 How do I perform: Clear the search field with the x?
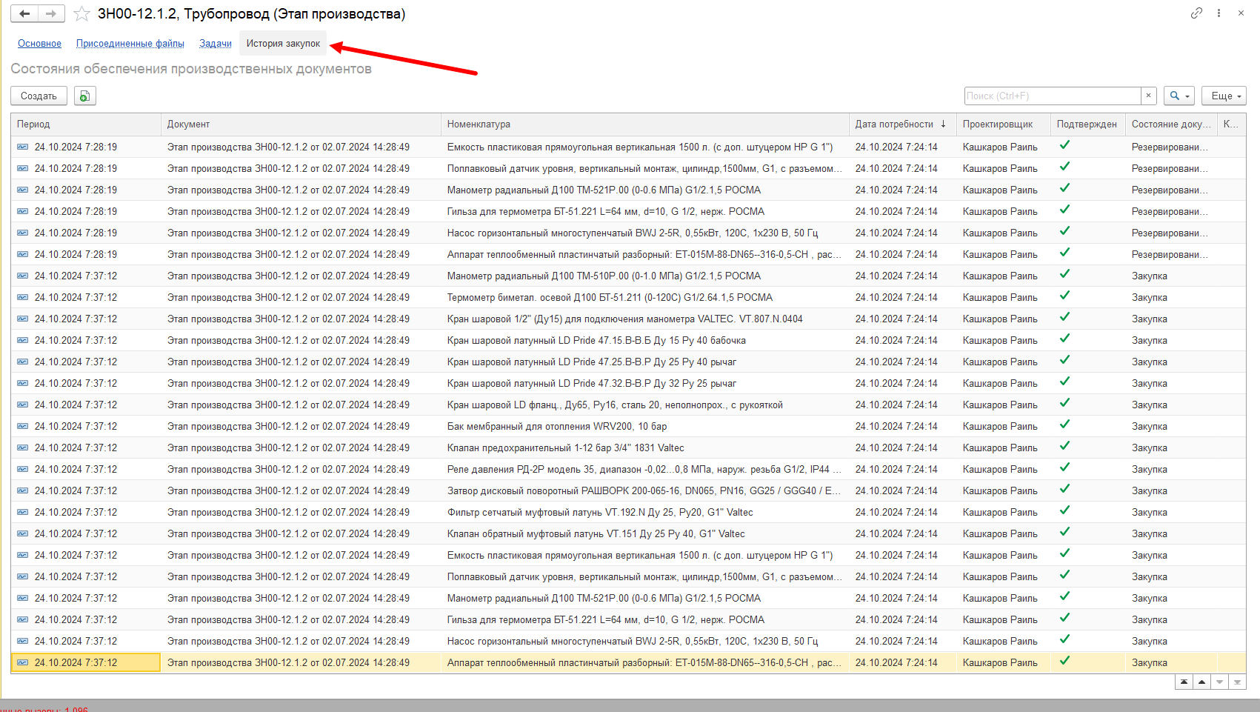click(x=1148, y=96)
